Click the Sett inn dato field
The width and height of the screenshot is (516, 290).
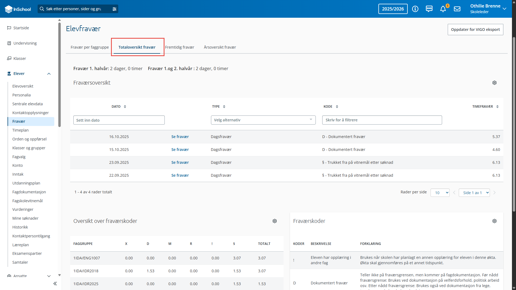click(119, 120)
